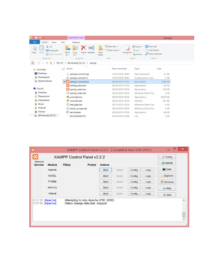
Task: Toggle the MySQL service checkbox
Action: click(x=39, y=176)
